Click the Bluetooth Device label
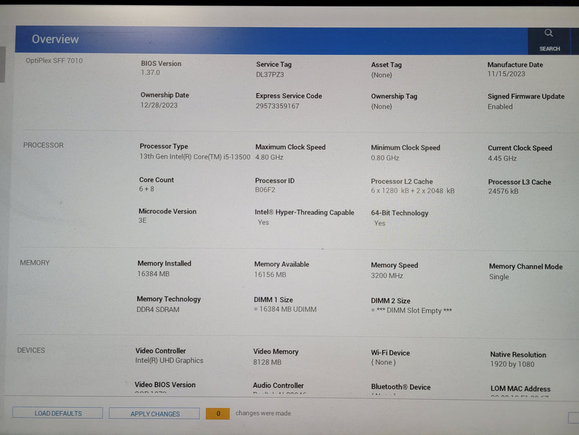 click(401, 387)
